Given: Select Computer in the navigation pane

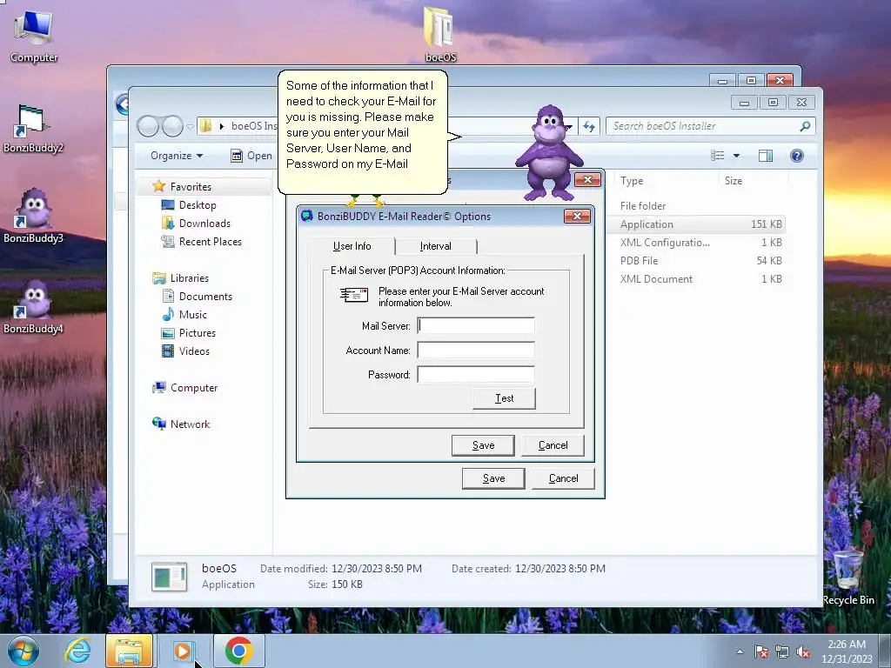Looking at the screenshot, I should (194, 387).
